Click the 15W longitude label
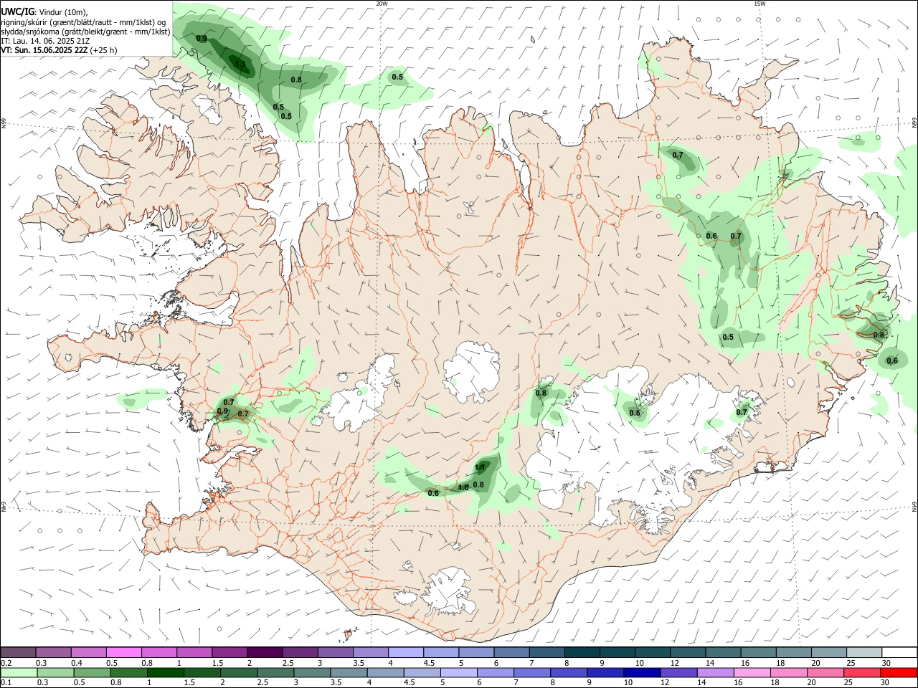The image size is (918, 688). click(760, 4)
